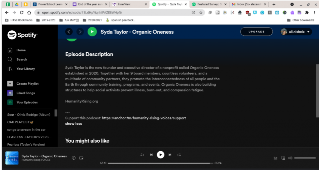Image resolution: width=319 pixels, height=170 pixels.
Task: Open the CAR PLAYLIST playlist
Action: [20, 122]
